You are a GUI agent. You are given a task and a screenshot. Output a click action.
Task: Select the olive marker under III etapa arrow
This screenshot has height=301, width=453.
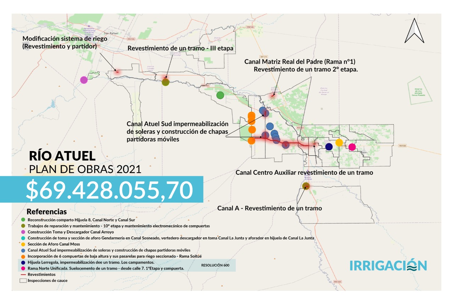pos(166,82)
